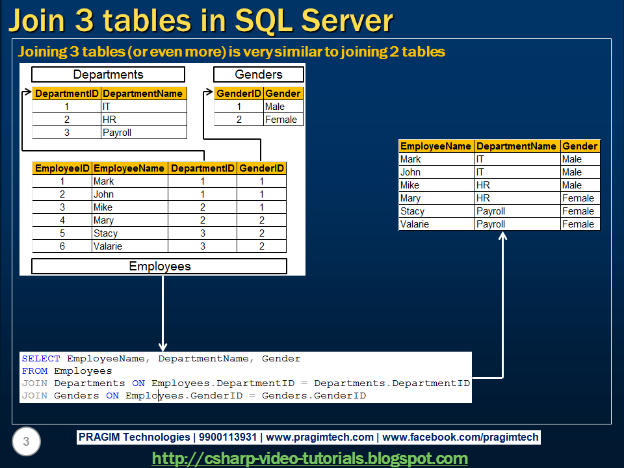The height and width of the screenshot is (468, 624).
Task: Click the Employees table label
Action: click(159, 266)
